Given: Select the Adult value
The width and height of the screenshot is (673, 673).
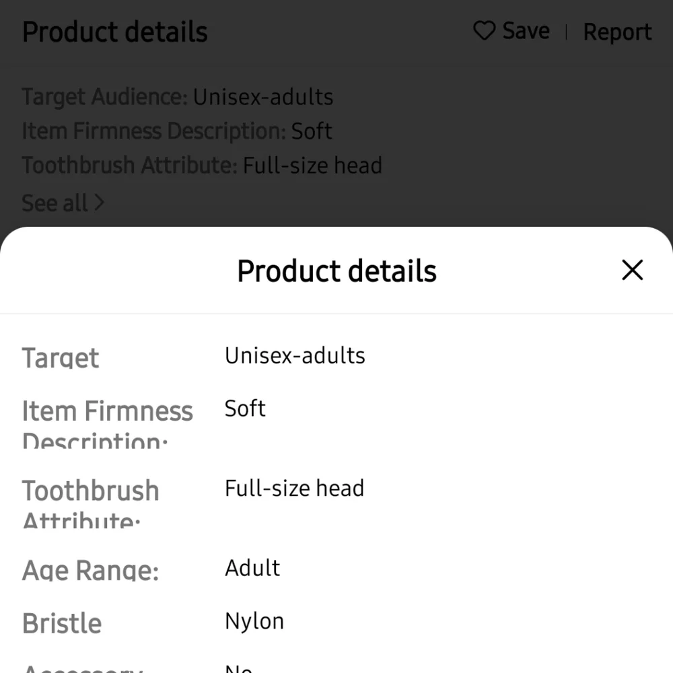Looking at the screenshot, I should click(x=252, y=568).
